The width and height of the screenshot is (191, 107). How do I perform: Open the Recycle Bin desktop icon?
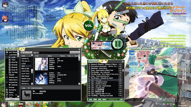5,20
